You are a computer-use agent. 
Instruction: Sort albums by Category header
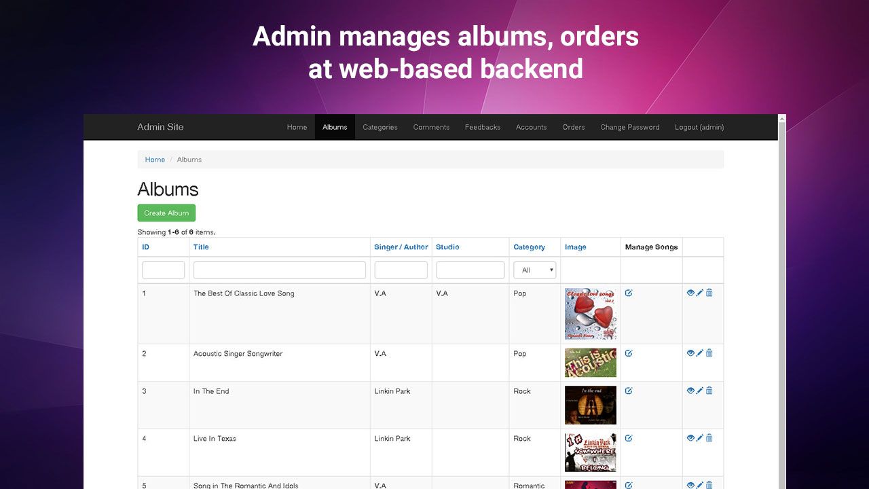(530, 247)
